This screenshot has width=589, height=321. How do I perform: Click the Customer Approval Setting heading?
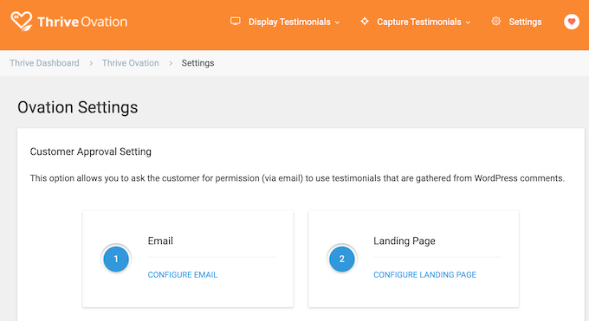[91, 151]
